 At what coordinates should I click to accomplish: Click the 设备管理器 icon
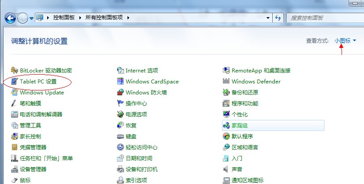pos(15,169)
